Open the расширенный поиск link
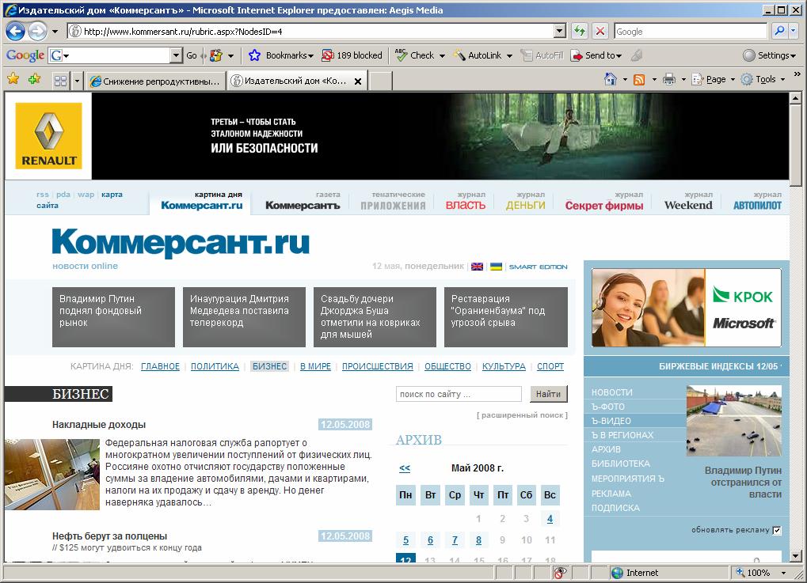Image resolution: width=807 pixels, height=583 pixels. tap(522, 415)
